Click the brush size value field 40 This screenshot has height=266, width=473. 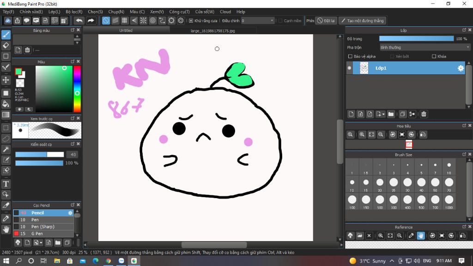[73, 154]
